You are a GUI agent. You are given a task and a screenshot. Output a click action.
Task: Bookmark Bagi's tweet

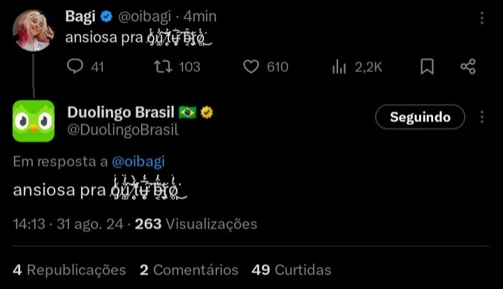tap(427, 66)
